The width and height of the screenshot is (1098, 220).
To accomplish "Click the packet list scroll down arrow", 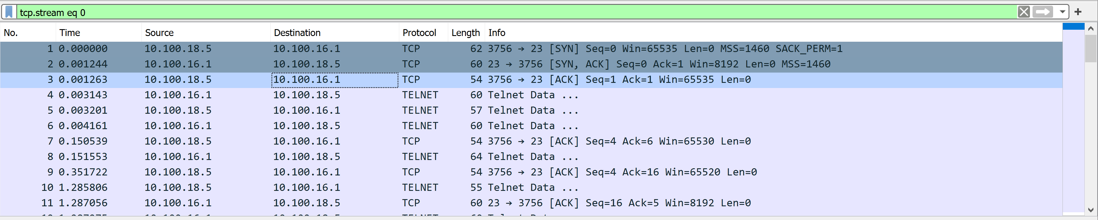I will tap(1091, 210).
